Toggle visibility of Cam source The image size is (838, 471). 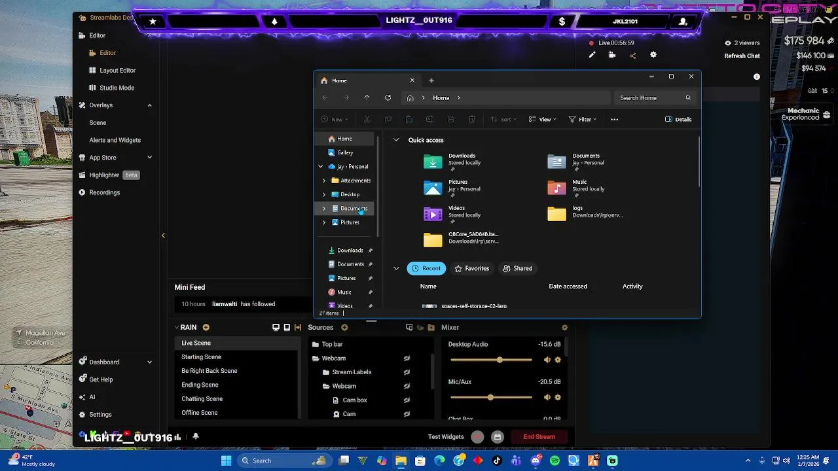(407, 414)
